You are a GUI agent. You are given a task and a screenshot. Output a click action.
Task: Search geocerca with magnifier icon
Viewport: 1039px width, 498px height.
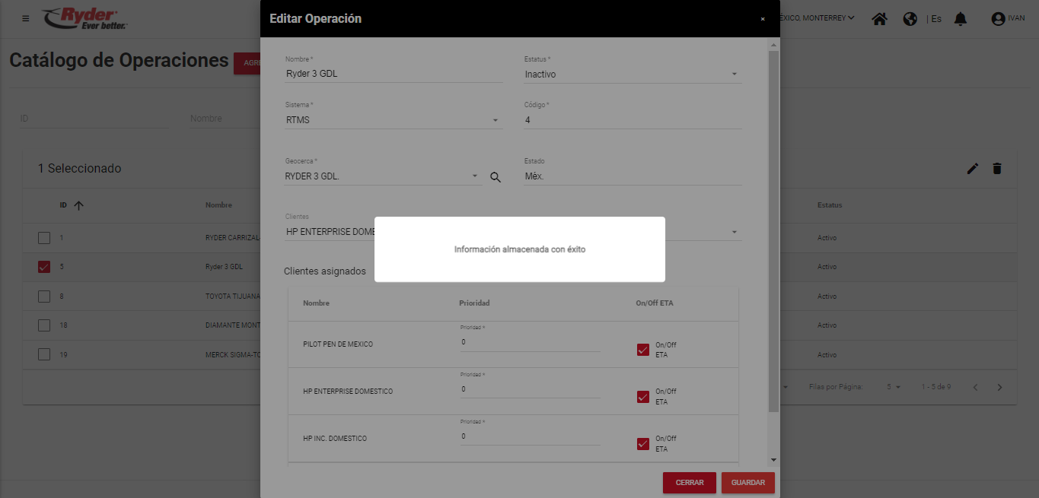click(x=496, y=177)
